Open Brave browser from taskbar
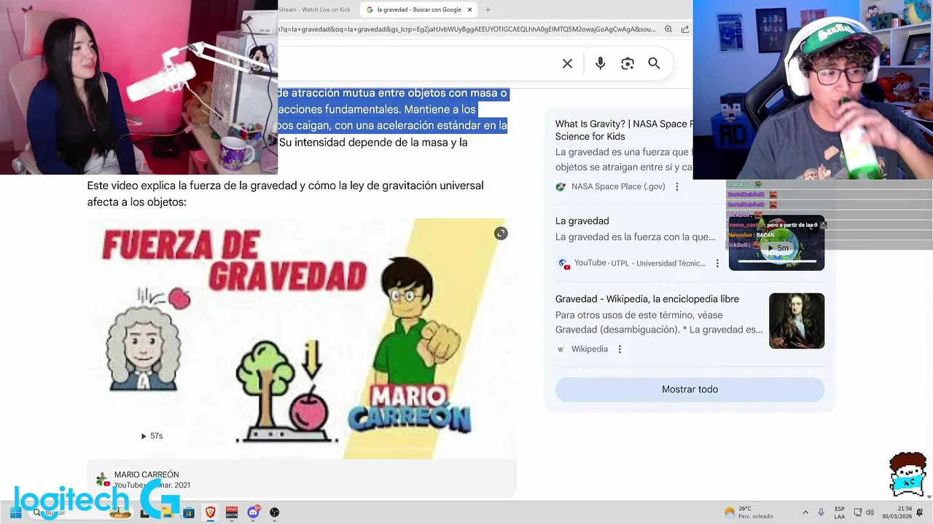The image size is (933, 524). click(210, 512)
